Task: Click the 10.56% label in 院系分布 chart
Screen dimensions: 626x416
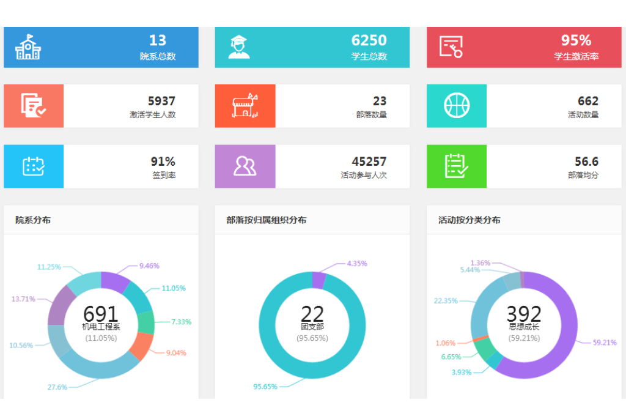Action: [21, 345]
